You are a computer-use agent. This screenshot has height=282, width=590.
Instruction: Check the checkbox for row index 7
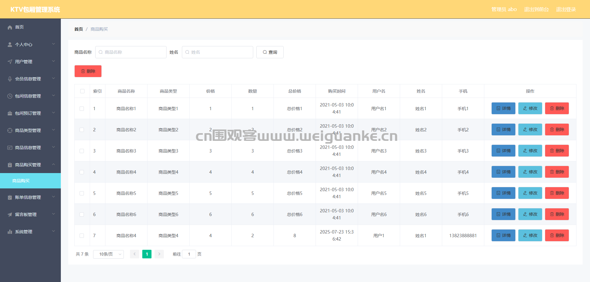(82, 236)
